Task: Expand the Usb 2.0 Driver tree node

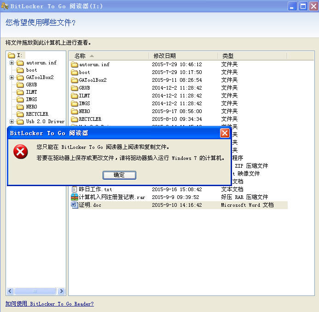Action: tap(12, 121)
